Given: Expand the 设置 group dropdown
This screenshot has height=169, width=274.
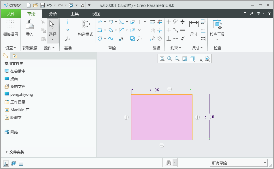Looking at the screenshot, I should [x=11, y=48].
